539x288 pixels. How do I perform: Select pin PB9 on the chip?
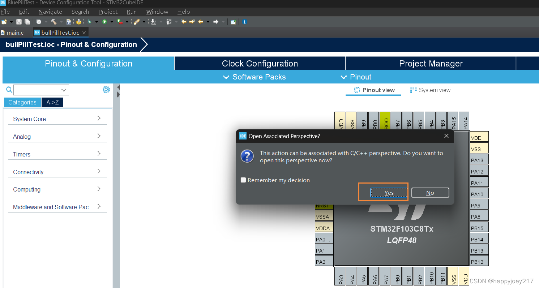tap(363, 121)
